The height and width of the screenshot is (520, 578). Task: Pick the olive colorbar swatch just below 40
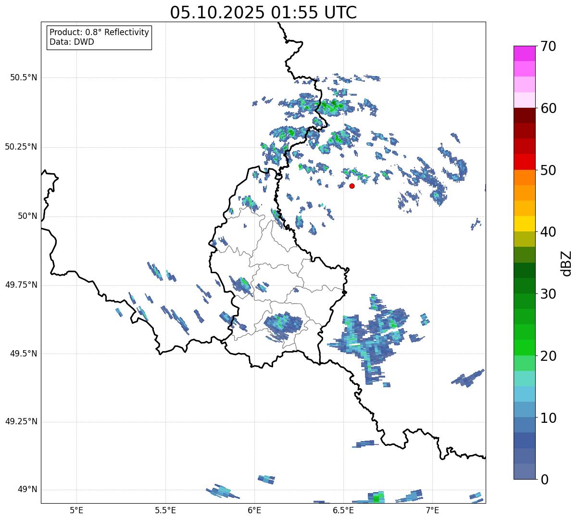pos(524,239)
